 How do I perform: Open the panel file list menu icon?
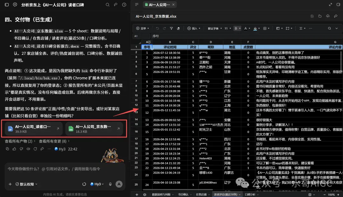tap(137, 4)
